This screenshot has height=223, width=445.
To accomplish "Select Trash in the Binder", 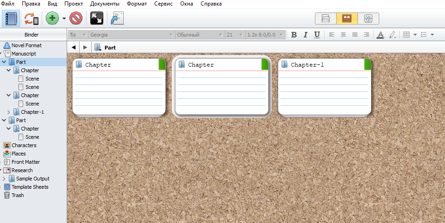I will tap(18, 195).
